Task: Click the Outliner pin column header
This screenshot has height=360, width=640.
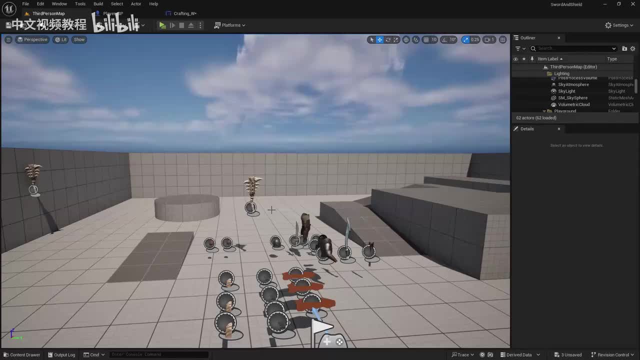Action: (x=531, y=59)
